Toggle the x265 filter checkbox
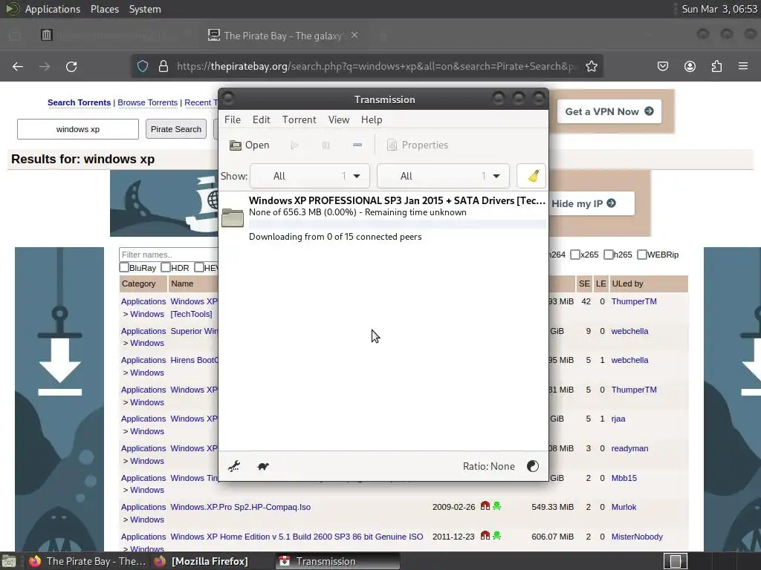The width and height of the screenshot is (761, 570). point(575,255)
